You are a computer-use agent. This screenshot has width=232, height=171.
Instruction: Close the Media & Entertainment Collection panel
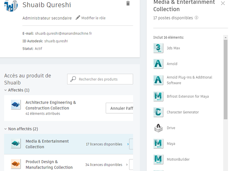click(x=223, y=3)
